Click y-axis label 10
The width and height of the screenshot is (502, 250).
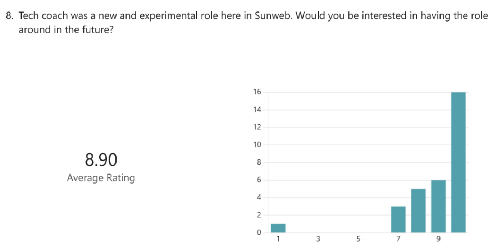click(257, 145)
